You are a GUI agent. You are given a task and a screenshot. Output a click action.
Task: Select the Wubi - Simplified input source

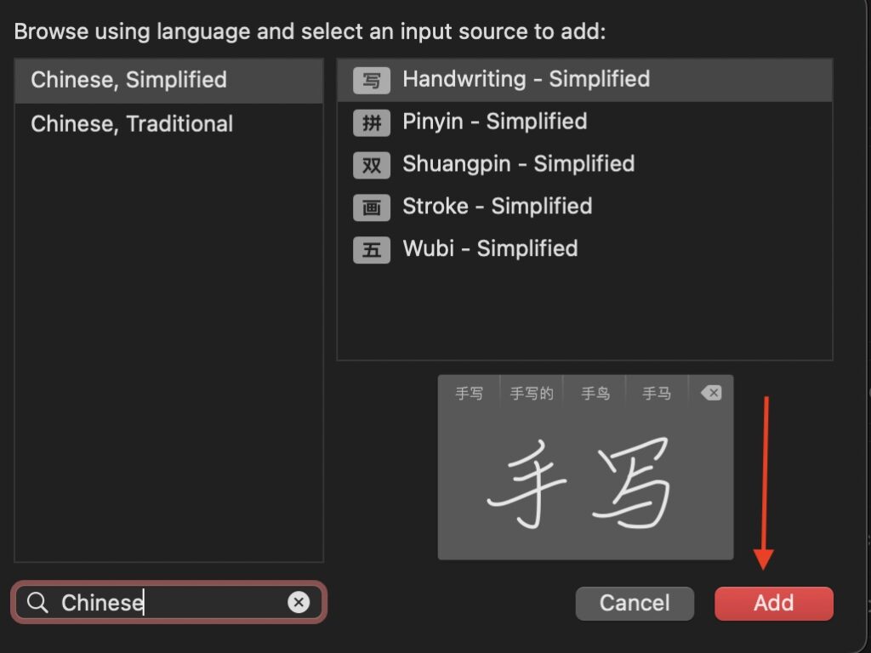pyautogui.click(x=489, y=249)
